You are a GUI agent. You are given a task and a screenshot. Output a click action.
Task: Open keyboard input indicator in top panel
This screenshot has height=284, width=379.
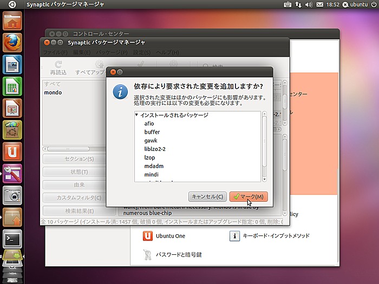point(287,4)
